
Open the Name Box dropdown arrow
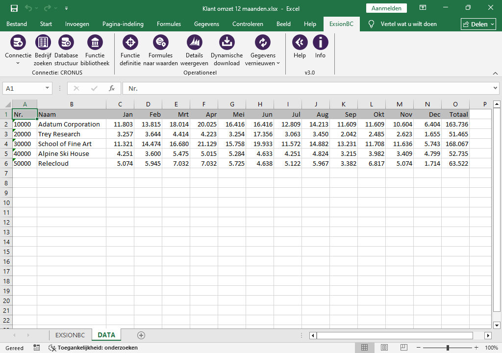(47, 88)
